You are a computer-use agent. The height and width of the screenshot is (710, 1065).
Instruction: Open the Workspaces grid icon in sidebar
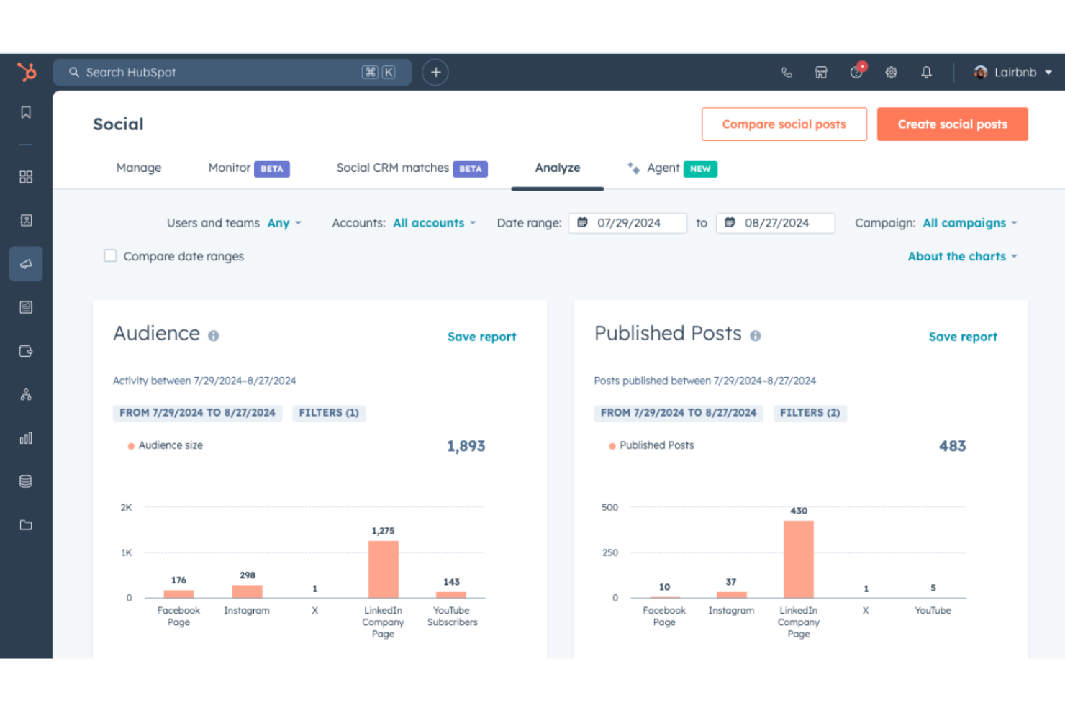(26, 176)
